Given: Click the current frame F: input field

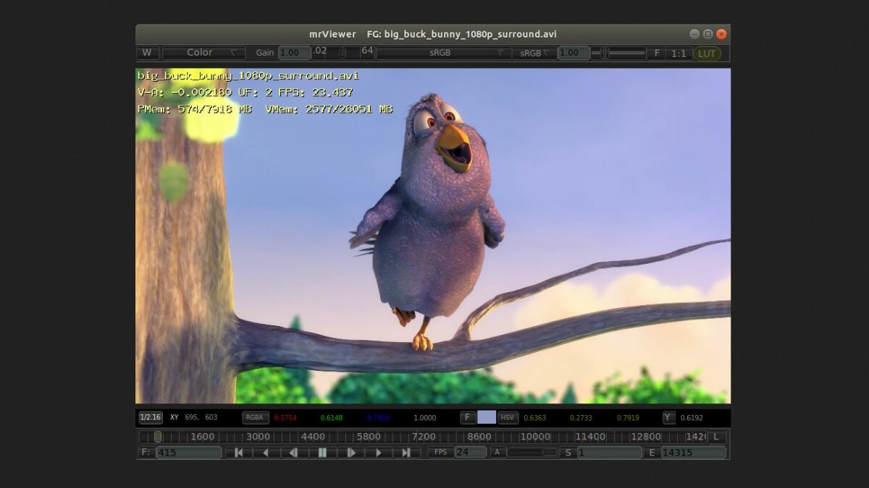Looking at the screenshot, I should [188, 453].
